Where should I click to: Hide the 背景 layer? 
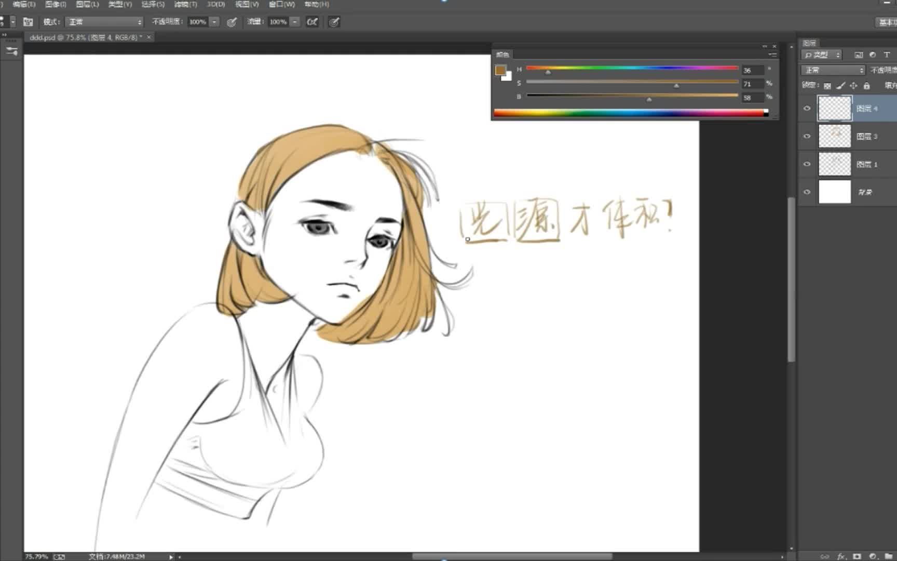[807, 192]
